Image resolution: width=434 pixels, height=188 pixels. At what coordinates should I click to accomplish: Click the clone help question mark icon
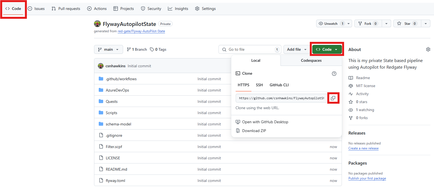click(x=334, y=74)
